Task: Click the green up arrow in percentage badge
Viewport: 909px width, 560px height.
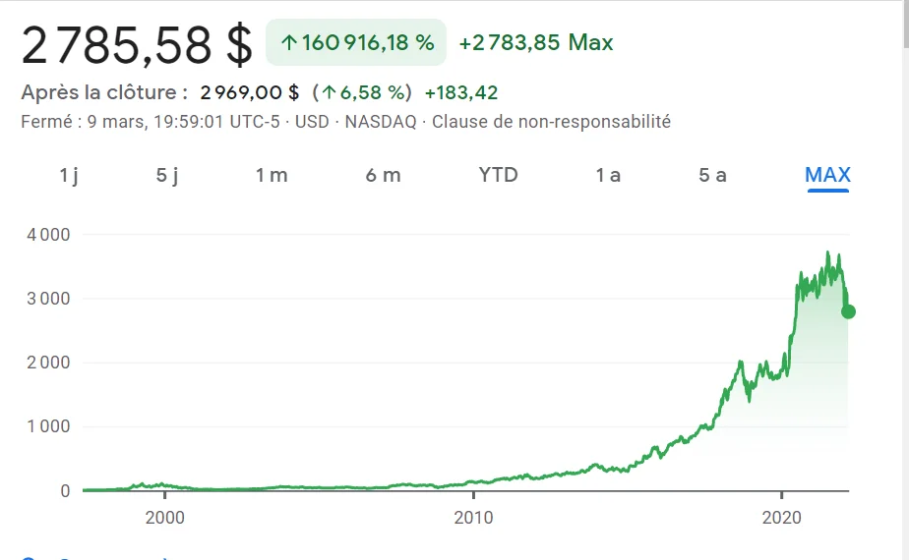Action: click(288, 43)
